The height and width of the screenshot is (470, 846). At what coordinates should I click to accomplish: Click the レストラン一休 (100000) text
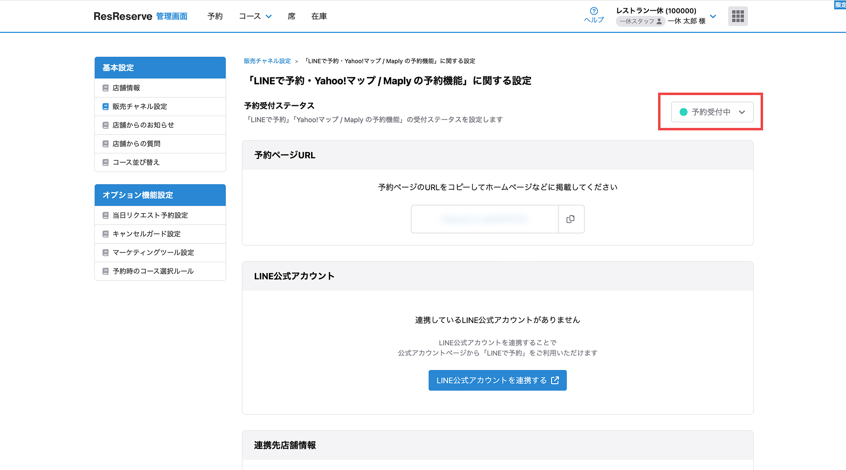[656, 11]
